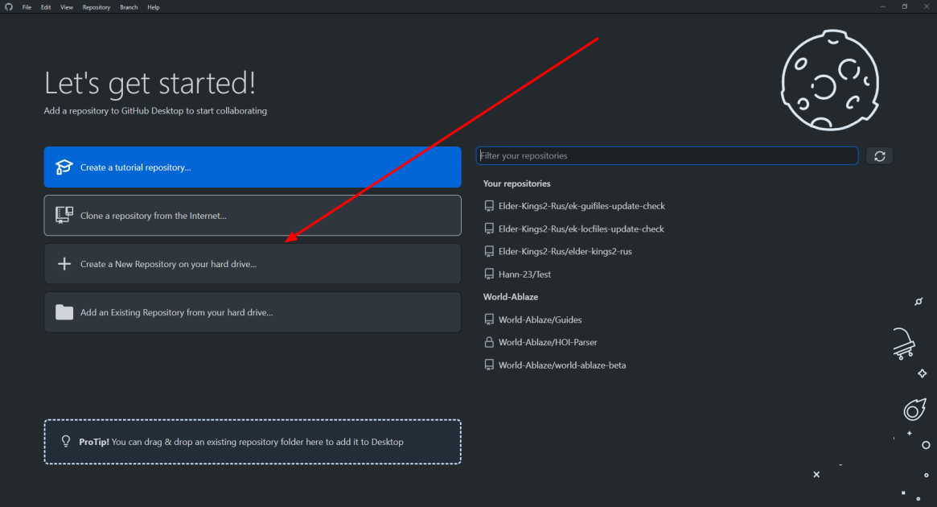Click Clone a repository from the Internet

(253, 215)
